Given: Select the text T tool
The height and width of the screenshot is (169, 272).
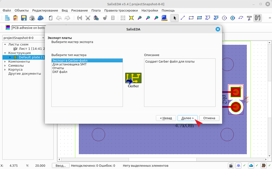Looking at the screenshot, I should (249, 18).
